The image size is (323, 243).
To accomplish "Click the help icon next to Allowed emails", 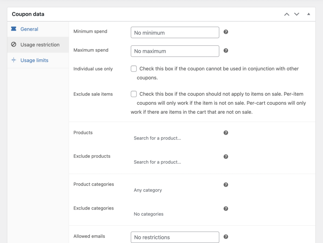I will click(226, 237).
